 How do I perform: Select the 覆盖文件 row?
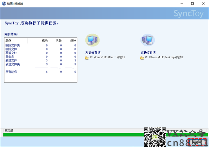pos(40,53)
